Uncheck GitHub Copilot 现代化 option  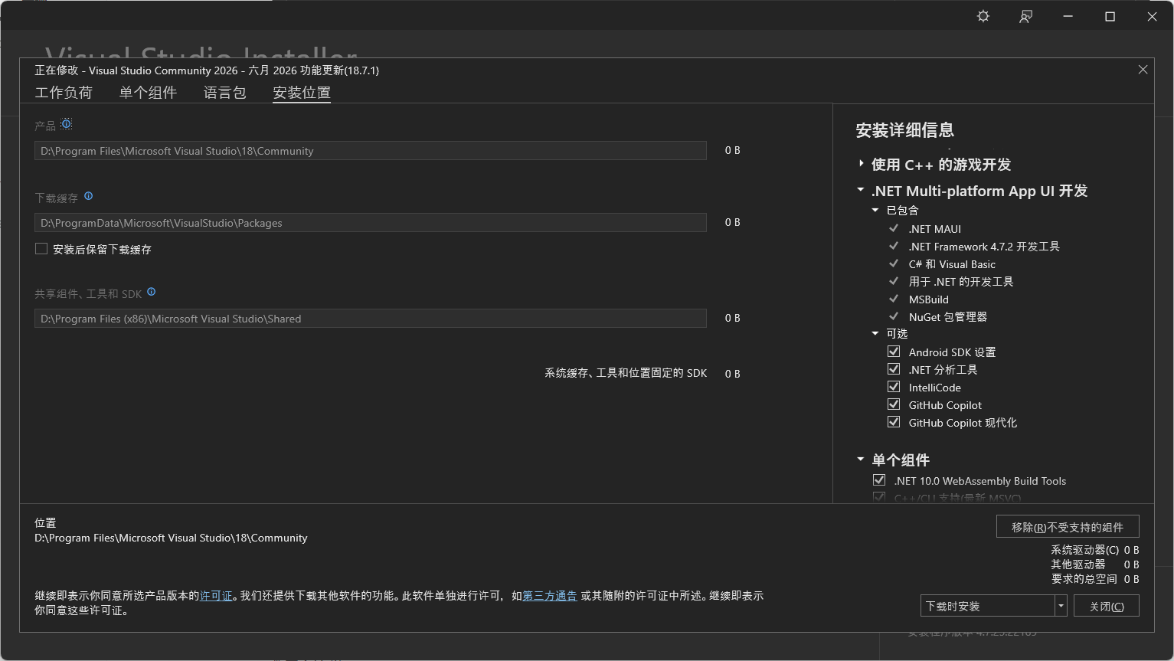click(x=894, y=422)
